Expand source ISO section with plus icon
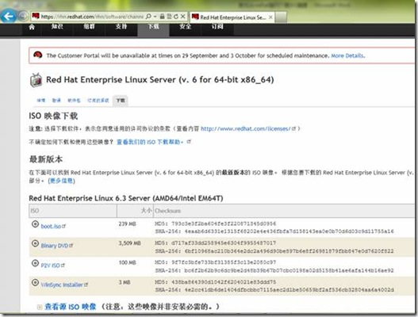 (x=40, y=307)
